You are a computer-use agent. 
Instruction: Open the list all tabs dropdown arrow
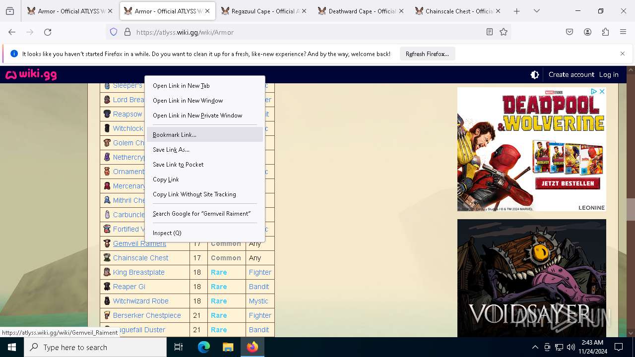point(537,11)
